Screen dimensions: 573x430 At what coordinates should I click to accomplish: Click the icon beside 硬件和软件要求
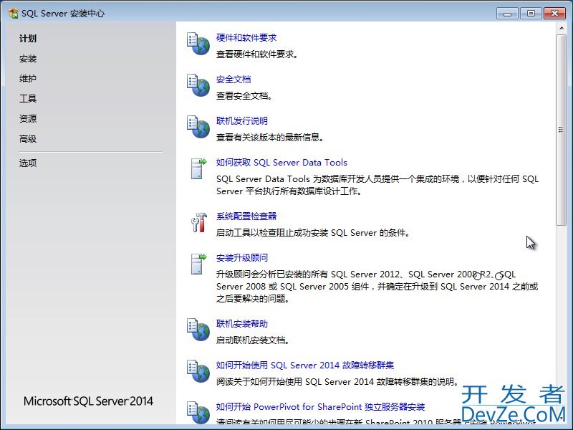coord(198,44)
